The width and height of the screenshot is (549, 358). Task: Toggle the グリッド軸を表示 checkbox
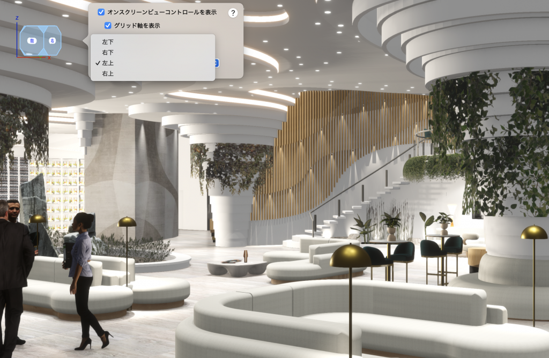[108, 25]
